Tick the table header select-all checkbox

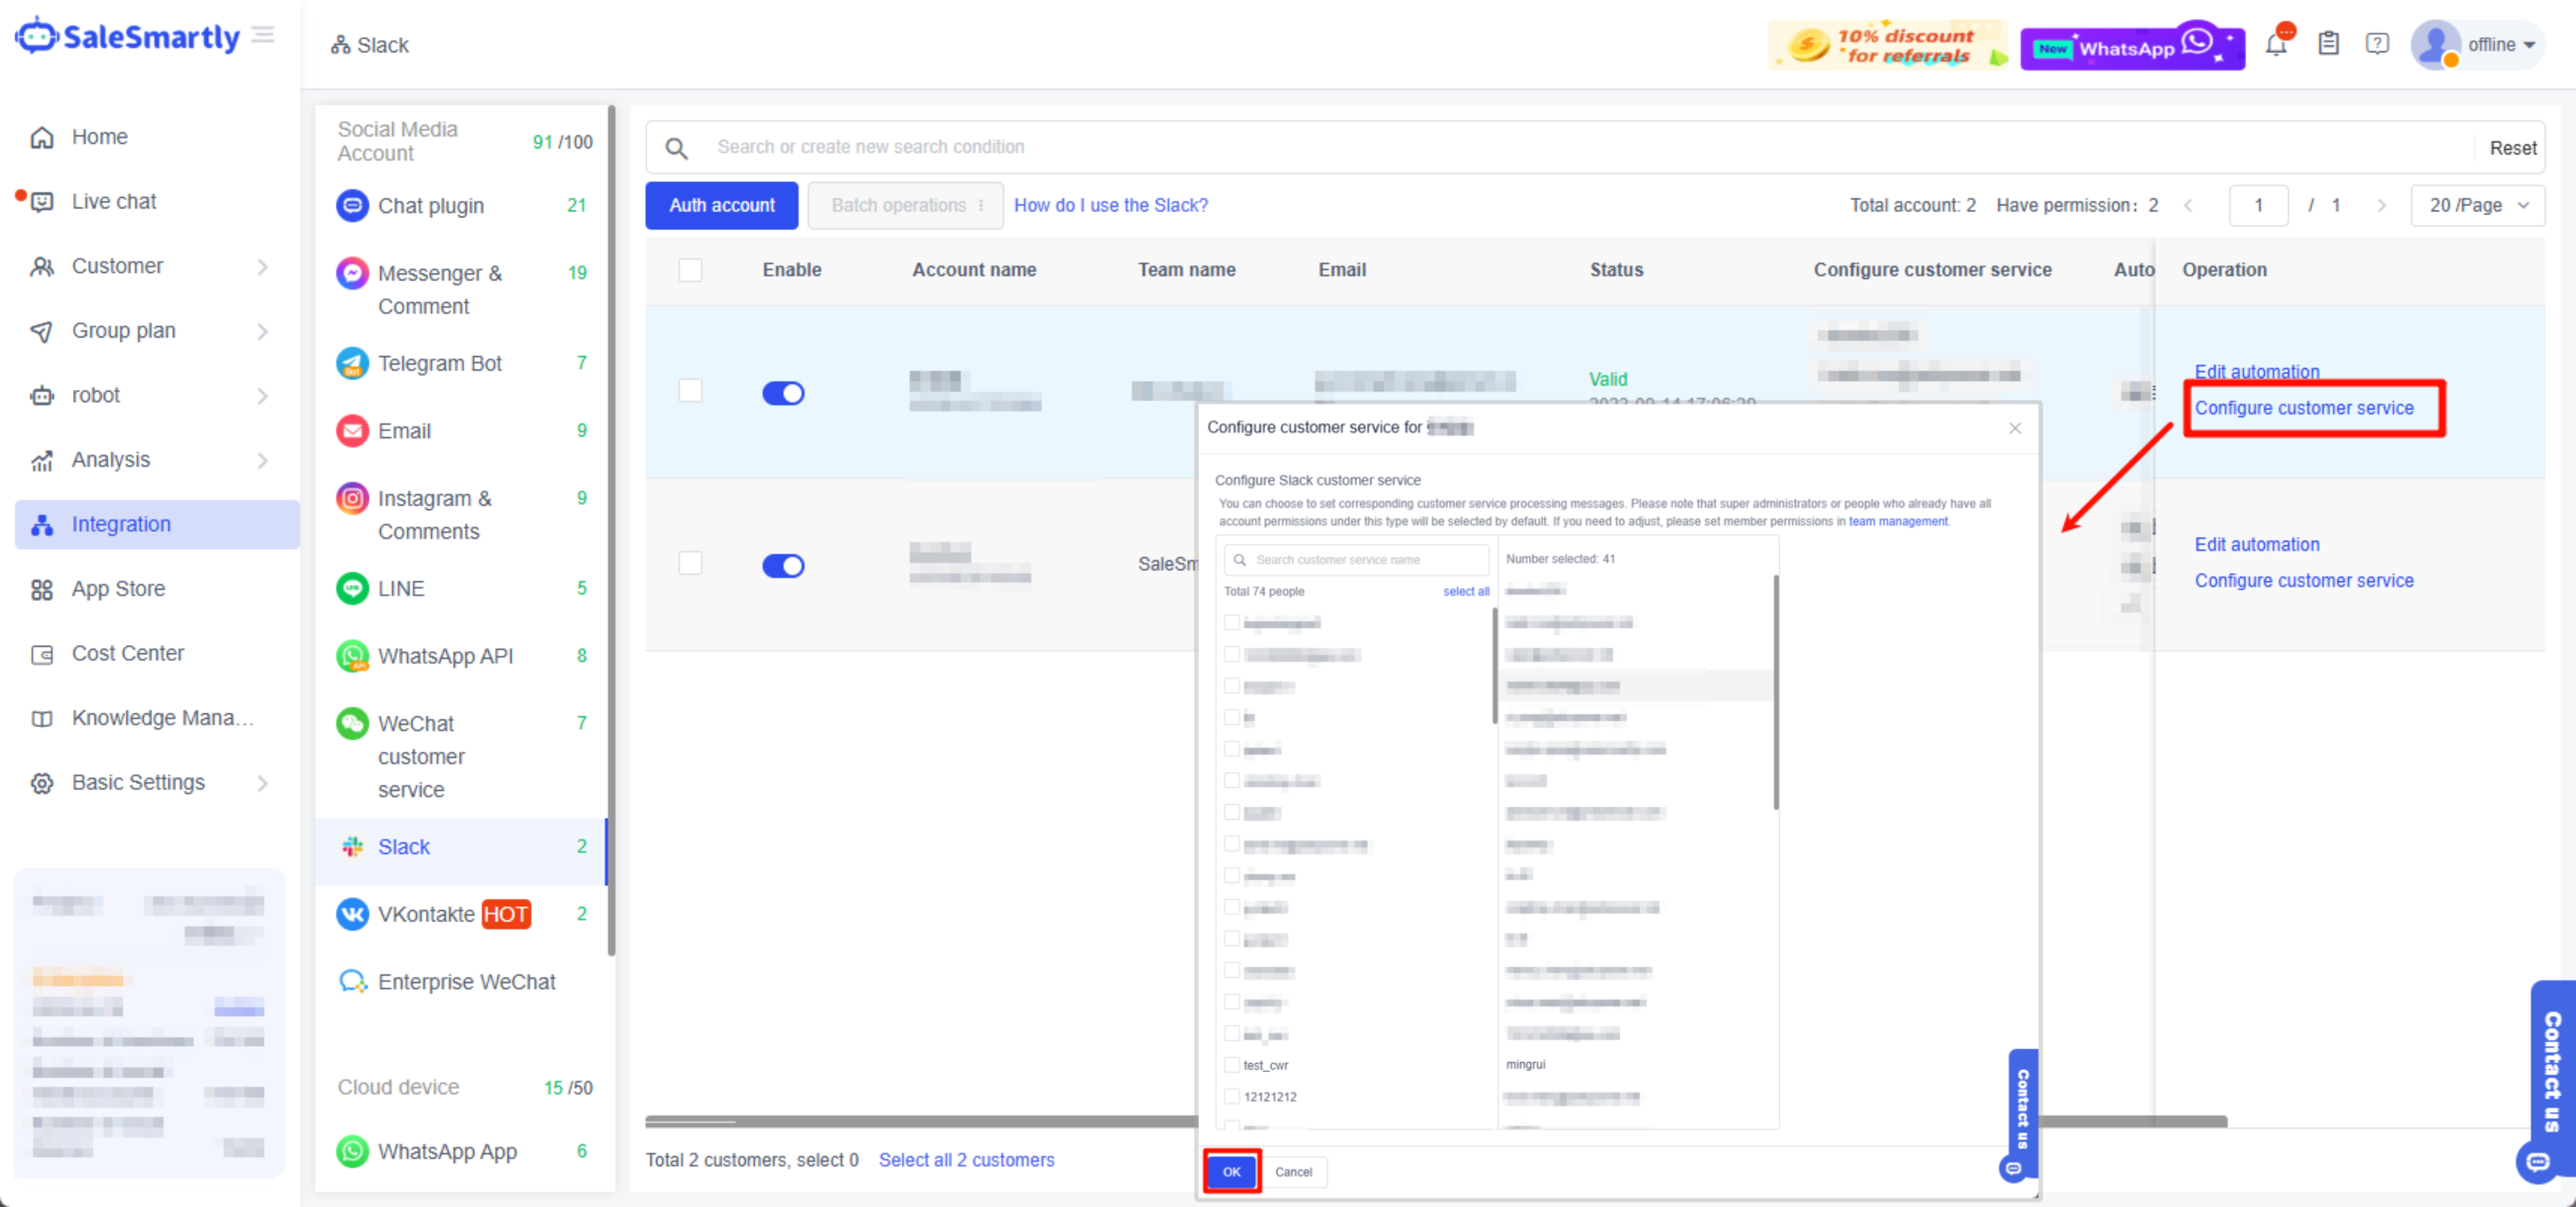[690, 270]
